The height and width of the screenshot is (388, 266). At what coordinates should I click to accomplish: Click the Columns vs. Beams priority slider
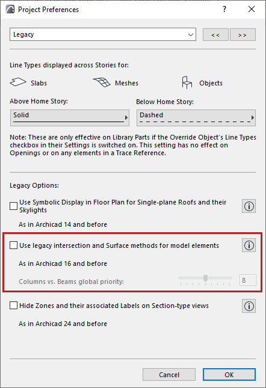(205, 280)
